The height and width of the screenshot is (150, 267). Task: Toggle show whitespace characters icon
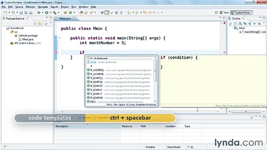pos(121,12)
